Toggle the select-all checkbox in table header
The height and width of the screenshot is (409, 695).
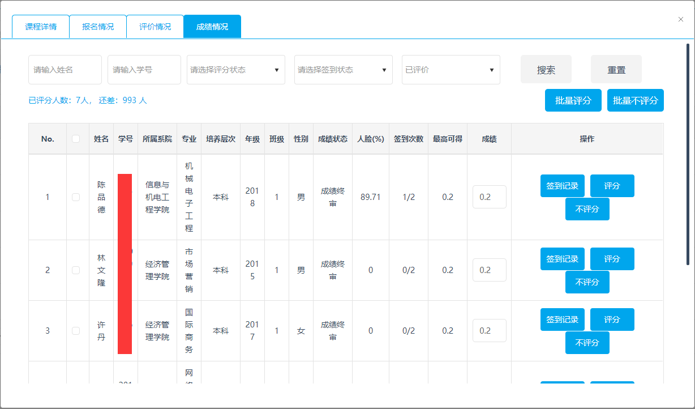76,139
